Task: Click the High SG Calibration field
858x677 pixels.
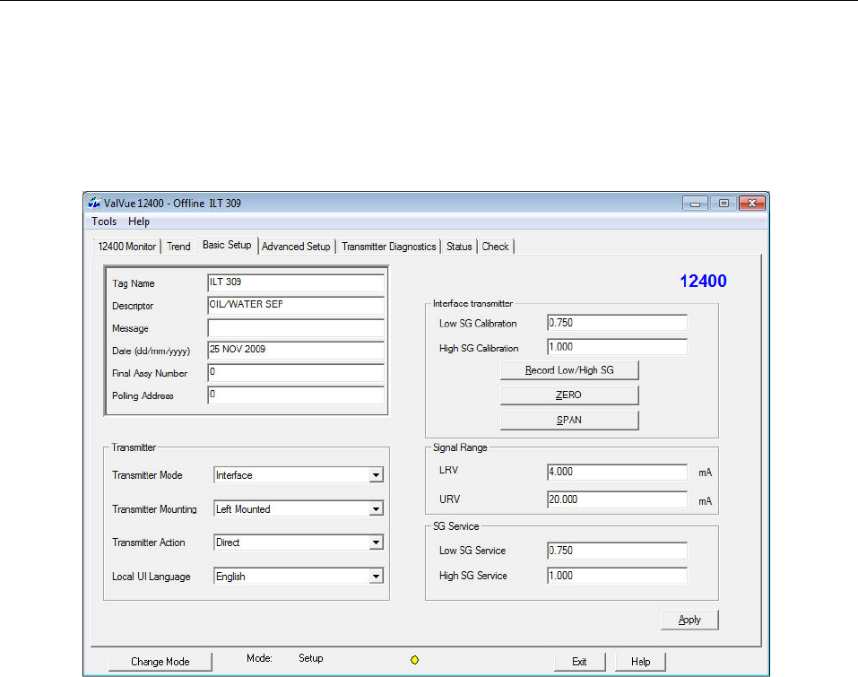Action: point(617,347)
